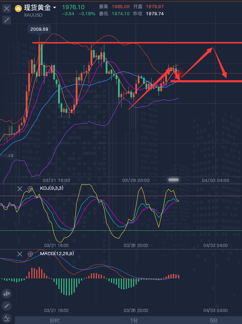Click the KDJ(9,3,3) indicator label
The height and width of the screenshot is (324, 242).
[x=52, y=188]
